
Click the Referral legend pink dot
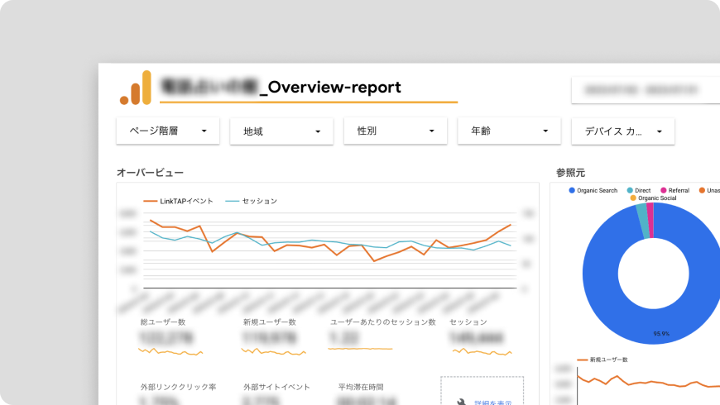[663, 190]
